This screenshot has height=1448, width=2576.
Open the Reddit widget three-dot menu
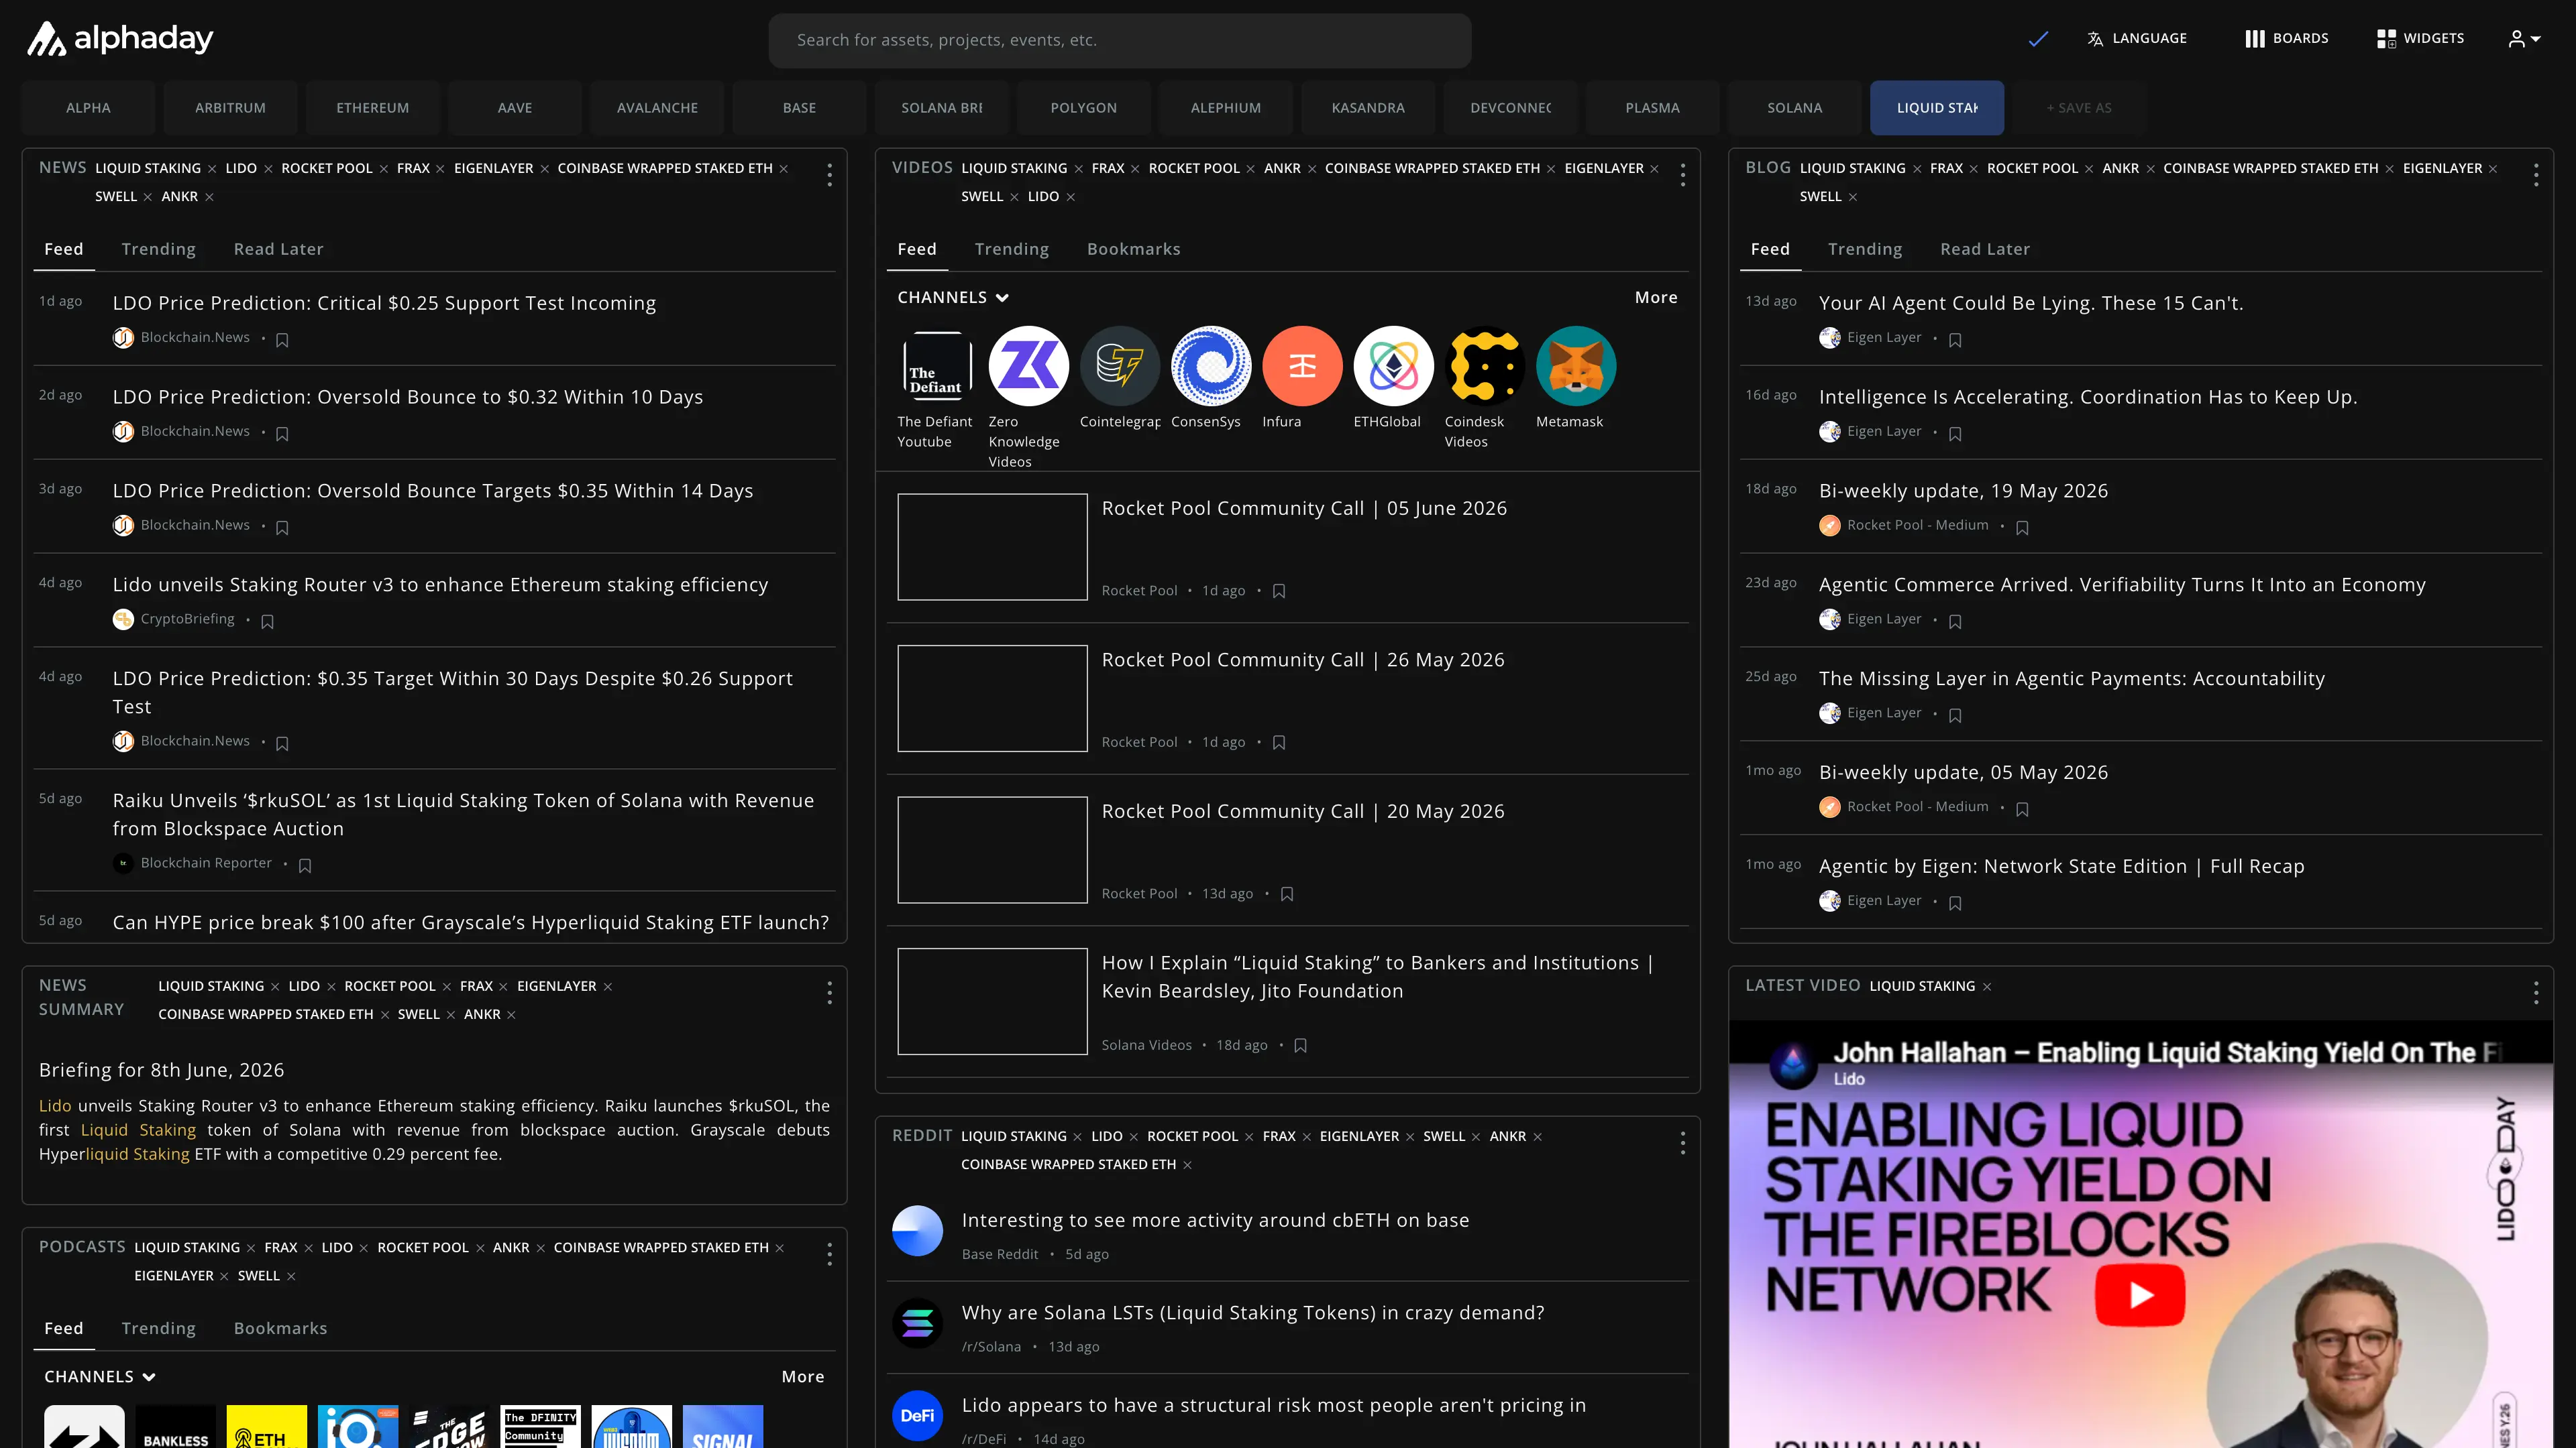coord(1683,1143)
